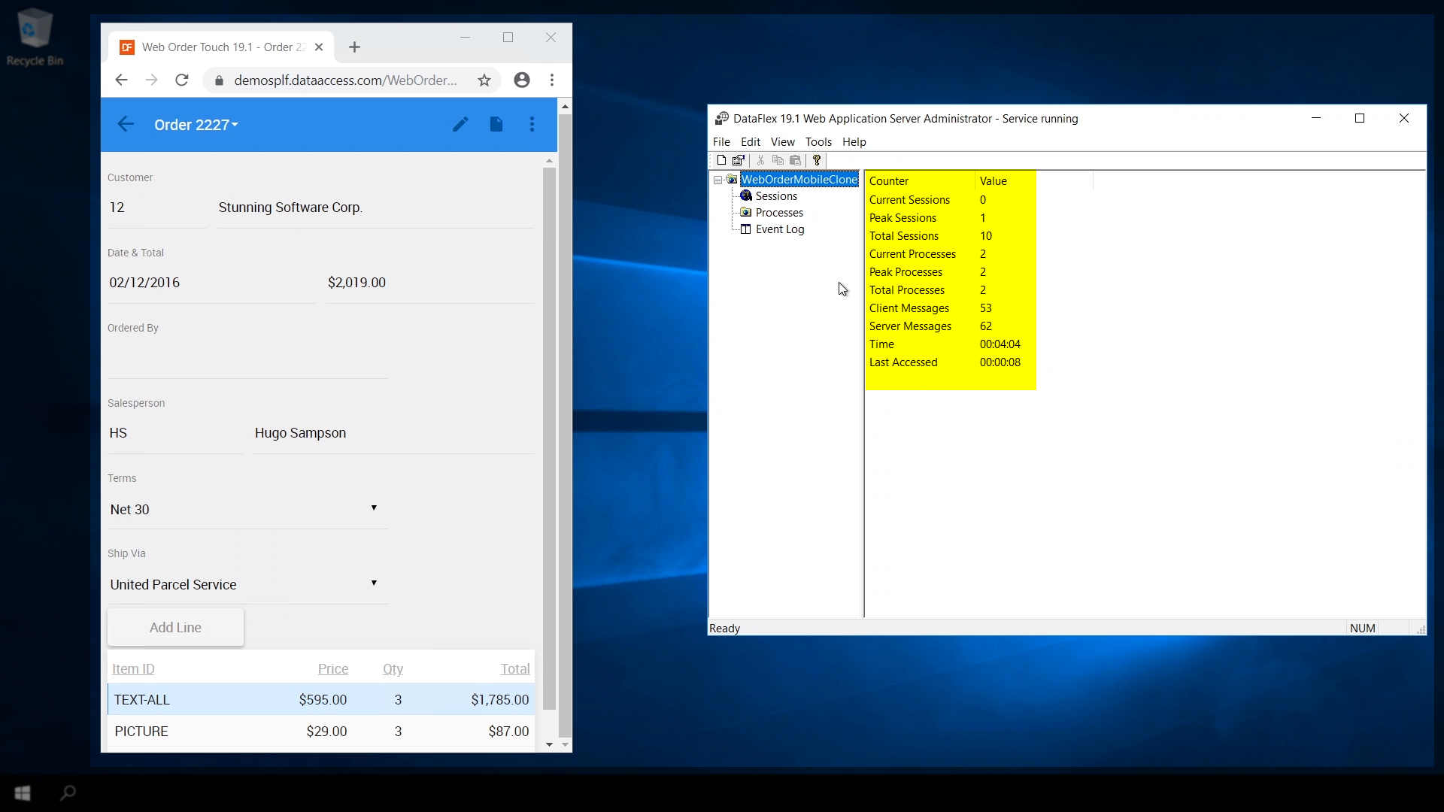
Task: Reload the browser page
Action: pyautogui.click(x=182, y=80)
